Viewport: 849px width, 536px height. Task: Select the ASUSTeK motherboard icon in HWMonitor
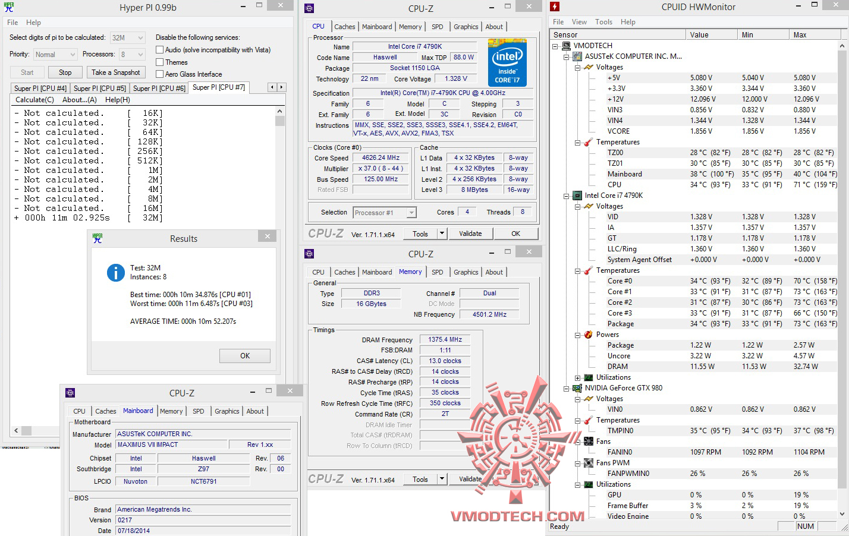point(577,56)
